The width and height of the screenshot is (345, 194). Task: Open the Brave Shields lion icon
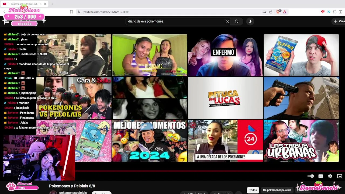(278, 12)
